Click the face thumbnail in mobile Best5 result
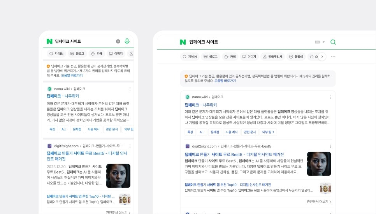 [118, 176]
